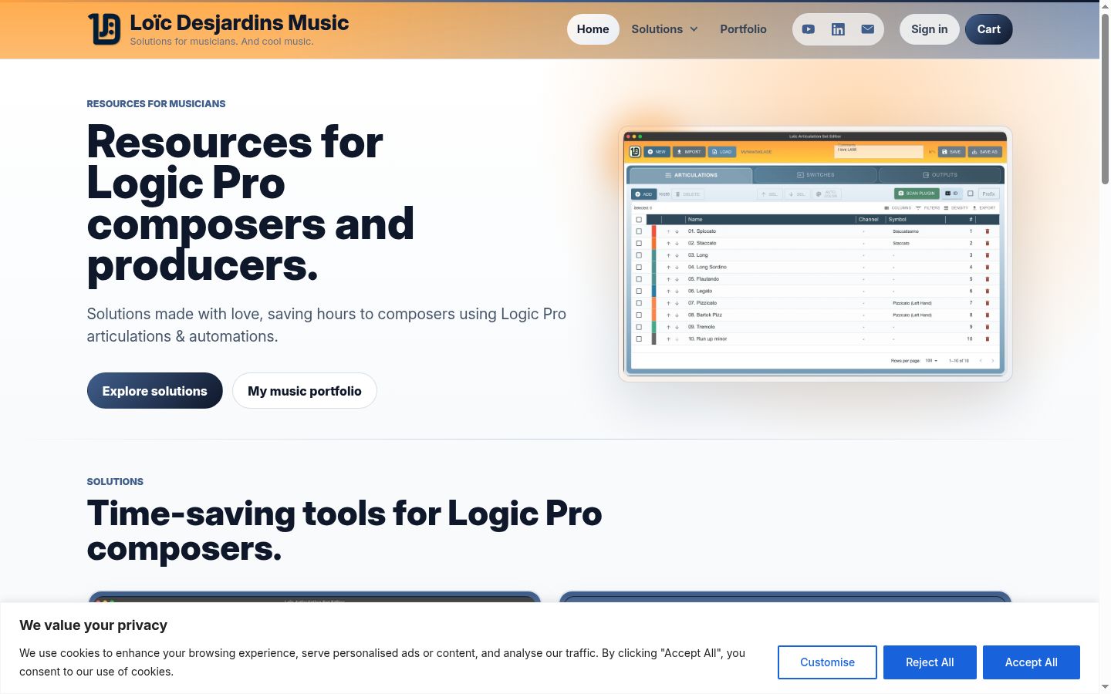
Task: Select Reject All cookies
Action: [x=930, y=662]
